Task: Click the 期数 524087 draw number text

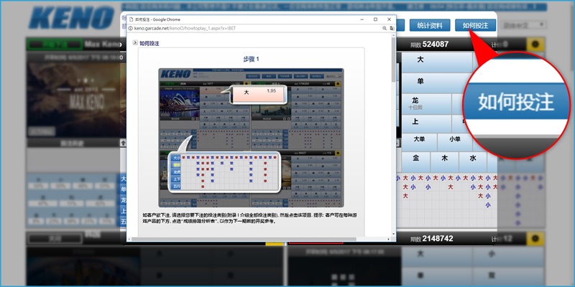Action: (429, 44)
